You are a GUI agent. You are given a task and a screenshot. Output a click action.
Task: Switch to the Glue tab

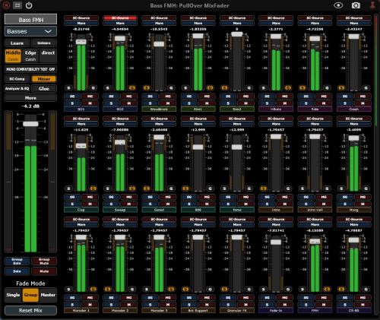tap(44, 88)
